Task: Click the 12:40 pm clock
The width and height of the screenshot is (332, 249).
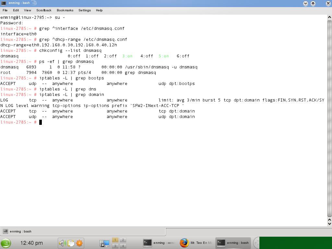Action: (31, 243)
